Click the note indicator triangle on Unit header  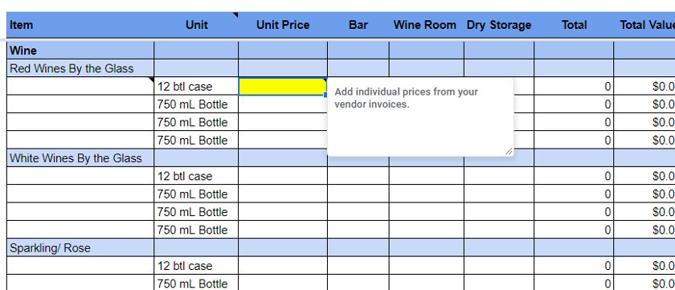[x=235, y=15]
